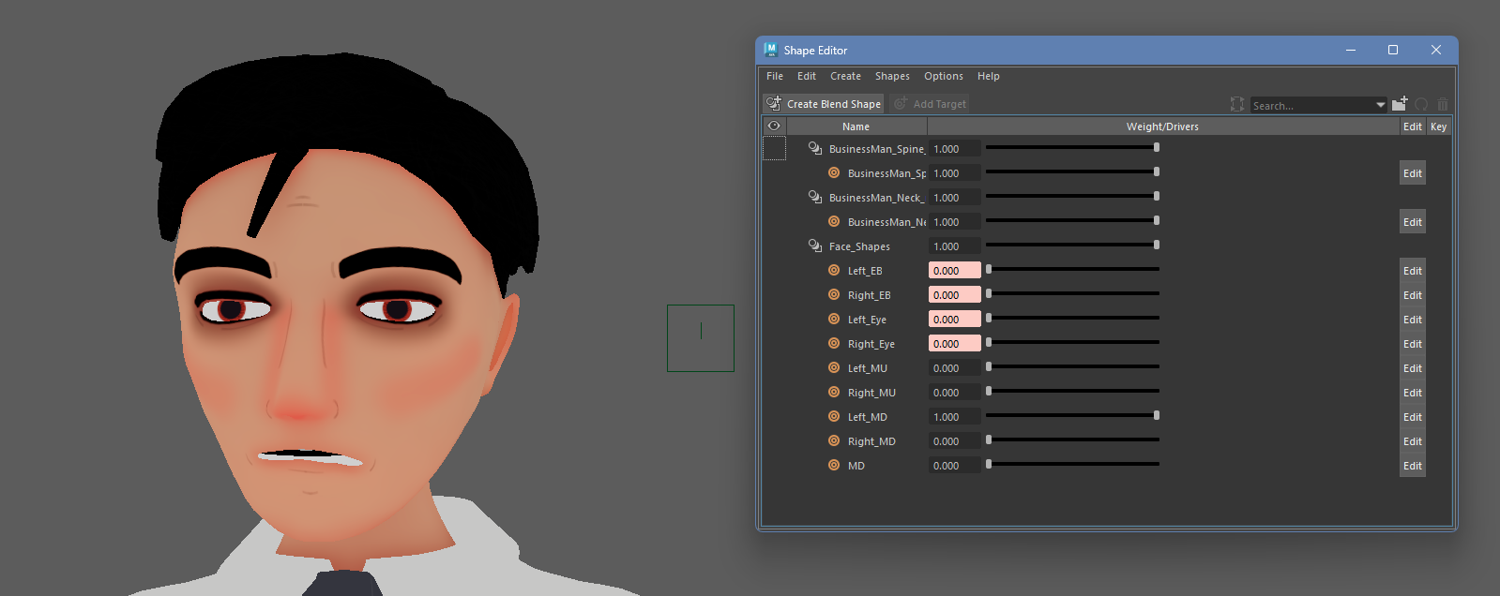
Task: Click the Add Target button
Action: (930, 104)
